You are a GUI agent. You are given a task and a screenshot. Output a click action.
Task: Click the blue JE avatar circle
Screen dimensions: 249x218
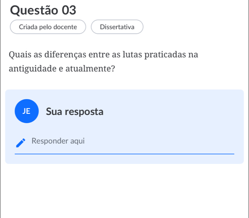(27, 111)
